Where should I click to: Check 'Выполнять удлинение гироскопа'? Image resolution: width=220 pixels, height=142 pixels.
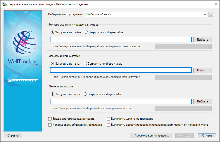click(108, 119)
